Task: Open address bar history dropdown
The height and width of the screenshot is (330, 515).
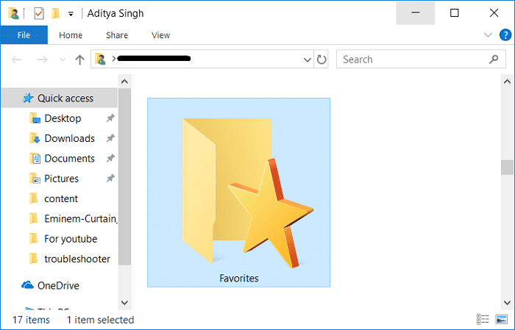Action: 308,60
